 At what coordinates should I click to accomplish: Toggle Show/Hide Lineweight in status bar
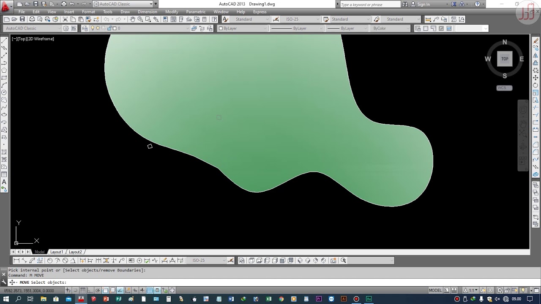tap(142, 290)
